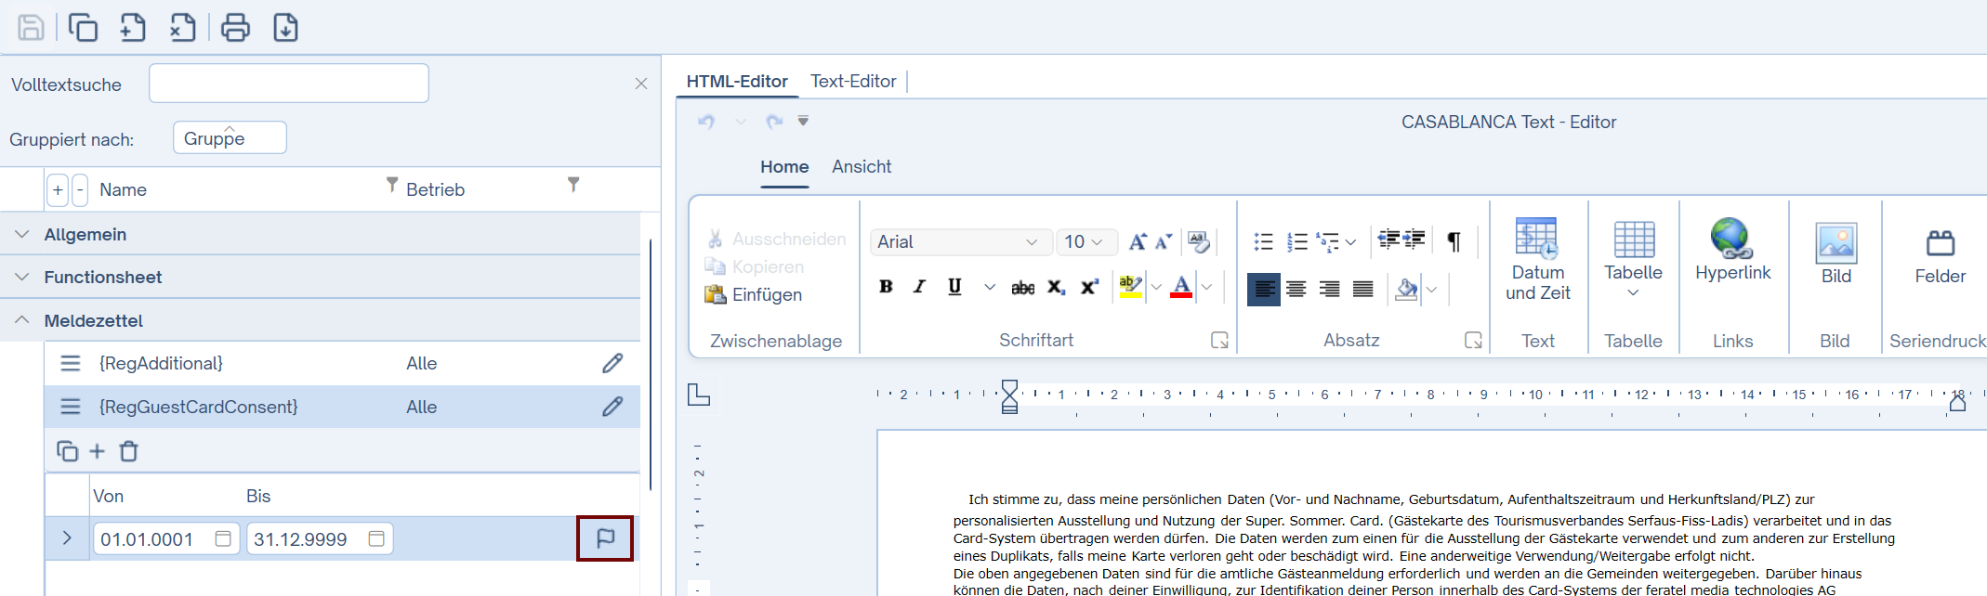Clear the Volltextsuche search with the x

tap(640, 84)
